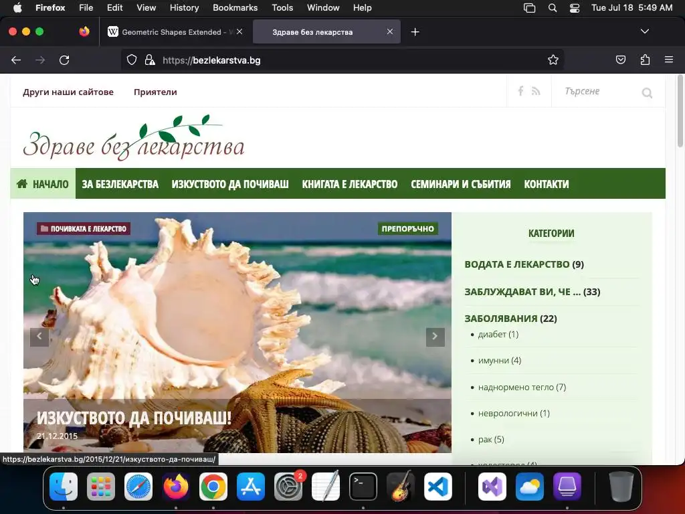
Task: Open the Extensions puzzle icon
Action: coord(645,60)
